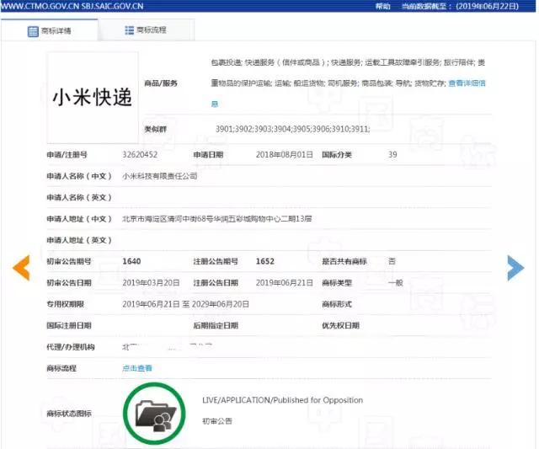539x449 pixels.
Task: Click the 商标流程 tab list icon
Action: 129,30
